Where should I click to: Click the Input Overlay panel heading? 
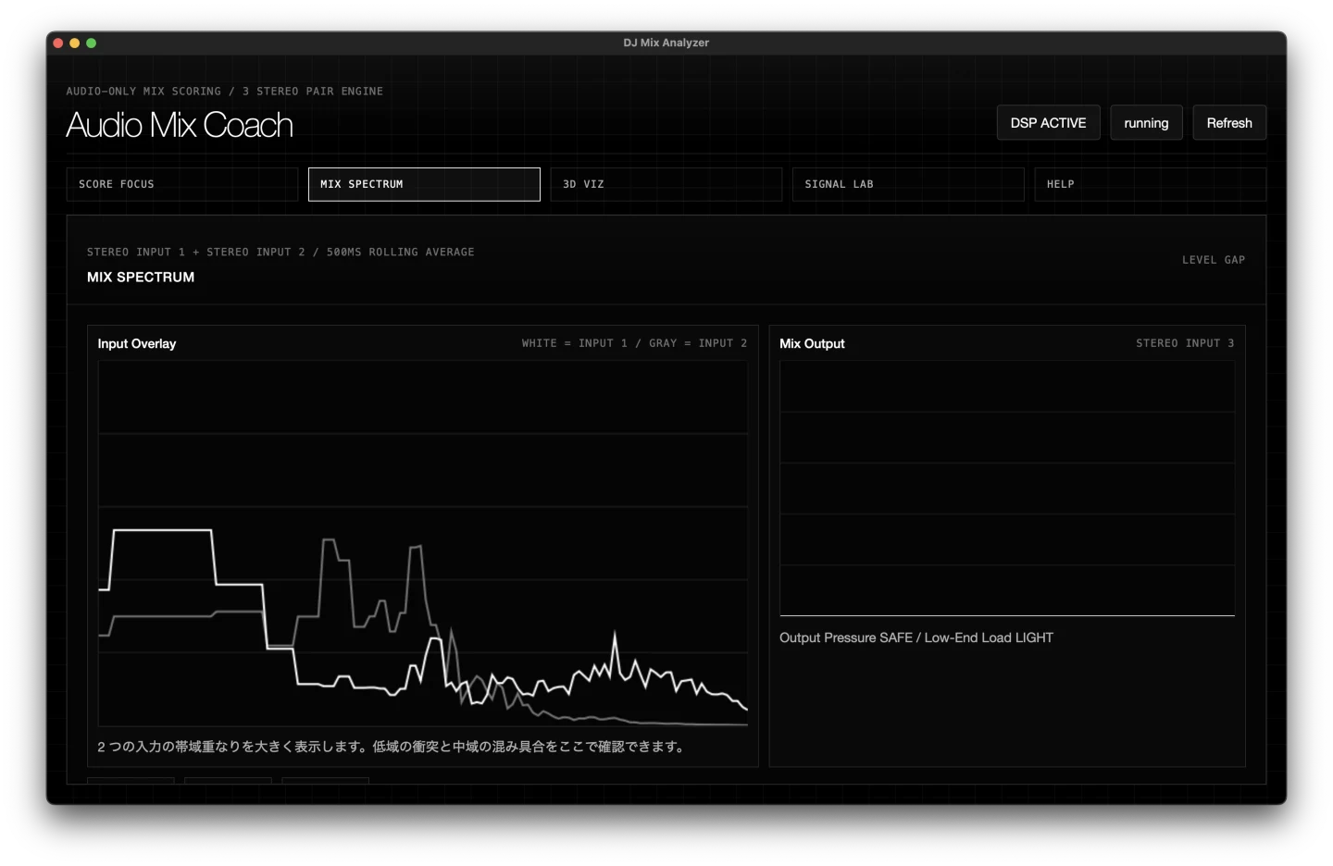click(x=137, y=343)
